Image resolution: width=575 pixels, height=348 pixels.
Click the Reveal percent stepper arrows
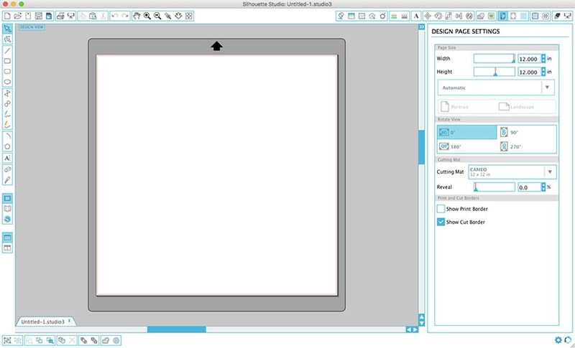pos(543,187)
